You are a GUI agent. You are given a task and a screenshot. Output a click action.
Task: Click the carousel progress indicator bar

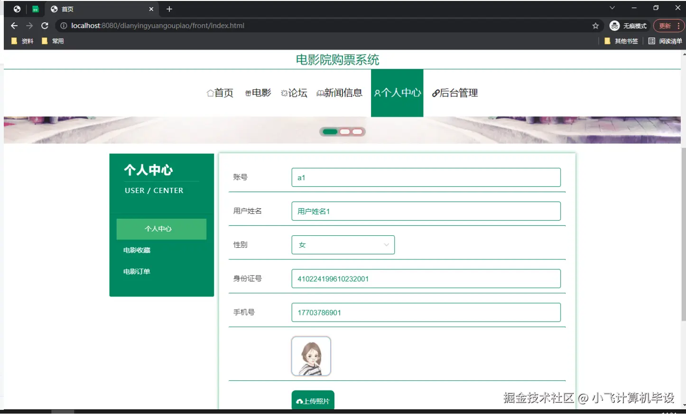(343, 131)
